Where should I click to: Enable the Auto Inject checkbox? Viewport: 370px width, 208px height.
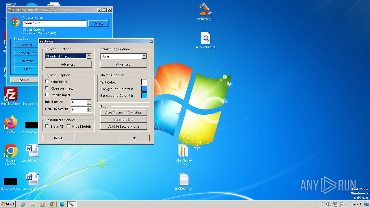click(47, 81)
